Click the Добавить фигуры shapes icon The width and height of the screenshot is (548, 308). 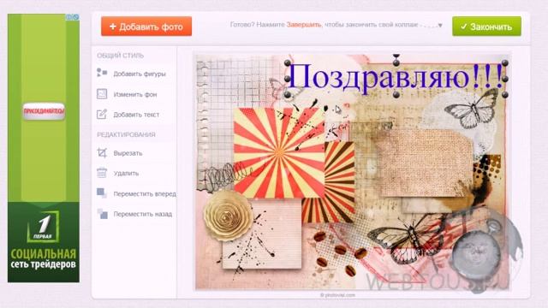(x=102, y=73)
